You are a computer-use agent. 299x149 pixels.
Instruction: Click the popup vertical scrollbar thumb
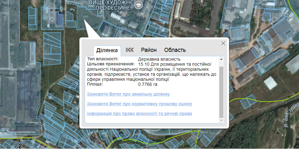pos(221,92)
